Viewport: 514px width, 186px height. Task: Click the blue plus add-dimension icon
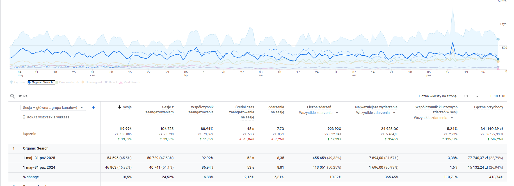[x=93, y=107]
